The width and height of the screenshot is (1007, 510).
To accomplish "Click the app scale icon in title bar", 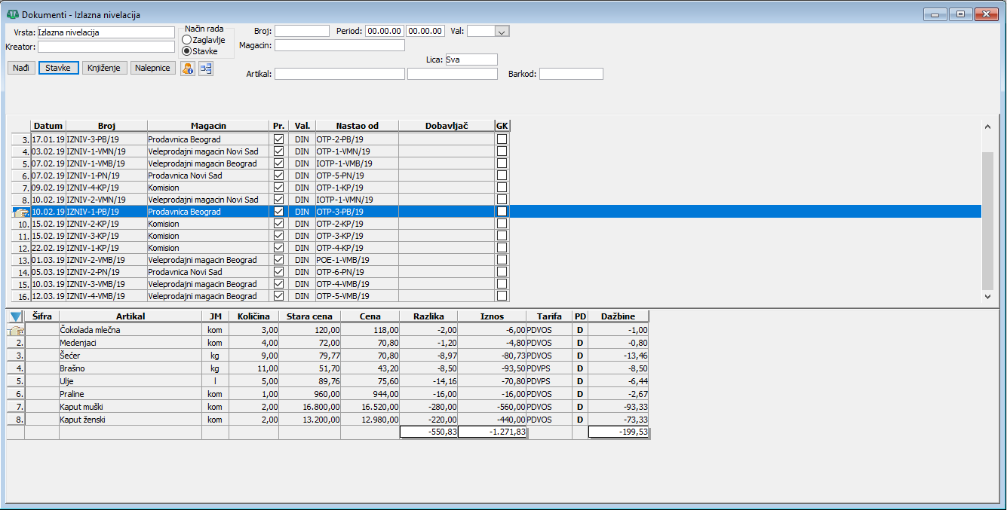I will pos(12,14).
